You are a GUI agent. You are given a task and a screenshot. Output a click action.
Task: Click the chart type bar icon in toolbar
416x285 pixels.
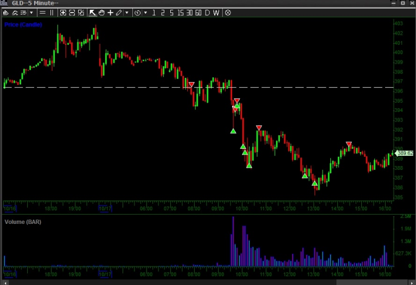point(5,12)
